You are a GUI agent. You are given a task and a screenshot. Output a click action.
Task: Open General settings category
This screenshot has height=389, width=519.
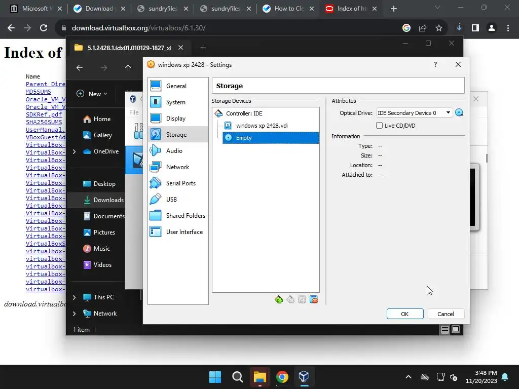point(178,86)
